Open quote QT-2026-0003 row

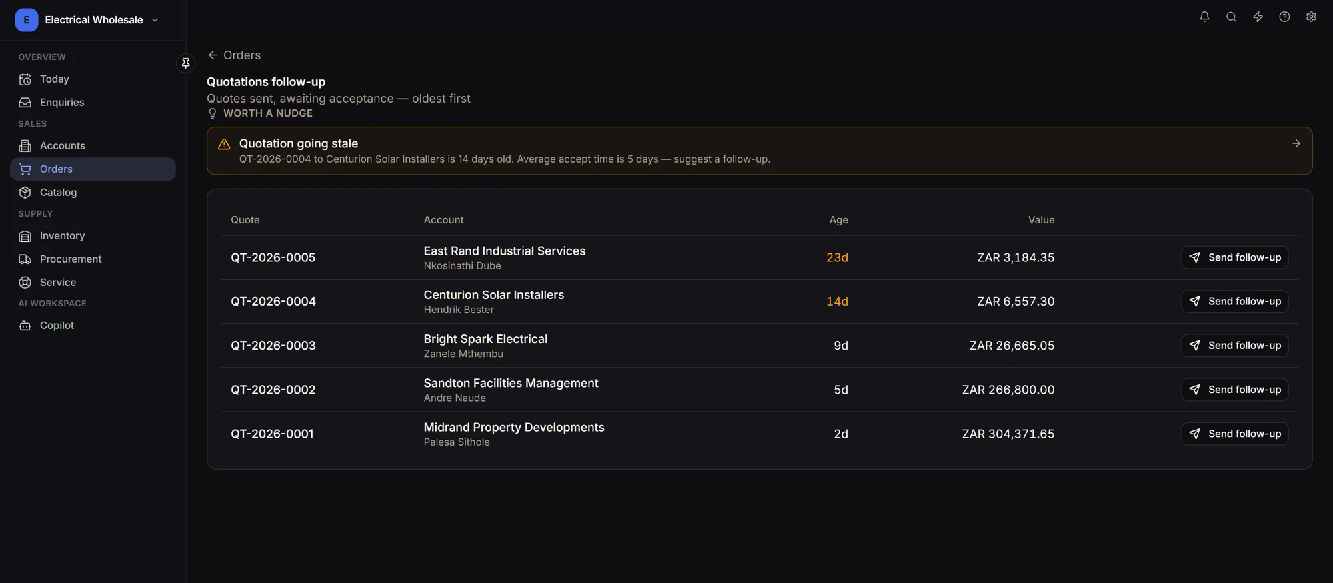759,346
